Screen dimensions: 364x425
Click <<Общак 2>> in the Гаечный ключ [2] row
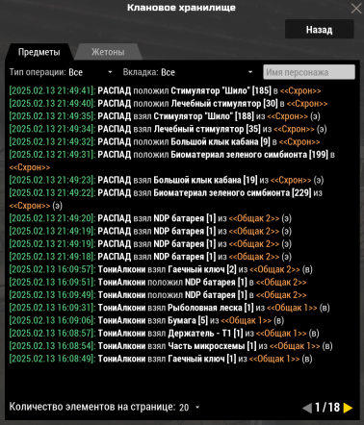274,269
